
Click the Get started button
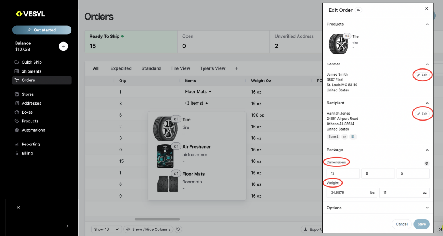(x=42, y=30)
